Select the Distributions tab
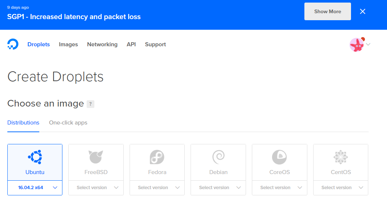The height and width of the screenshot is (213, 387). 23,123
